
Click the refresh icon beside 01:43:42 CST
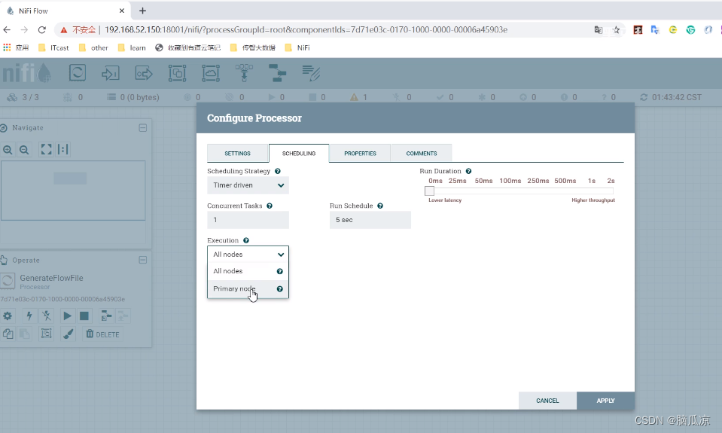pyautogui.click(x=644, y=97)
